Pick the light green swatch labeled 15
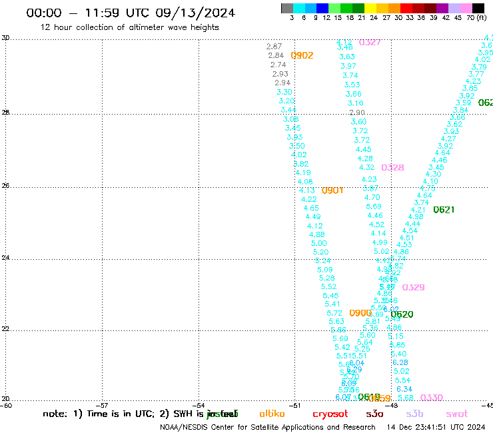Viewport: 493px width, 433px height. coord(334,8)
